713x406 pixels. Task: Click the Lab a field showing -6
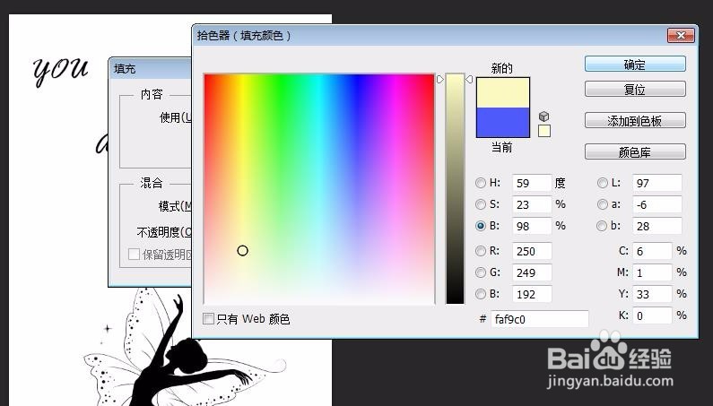657,204
